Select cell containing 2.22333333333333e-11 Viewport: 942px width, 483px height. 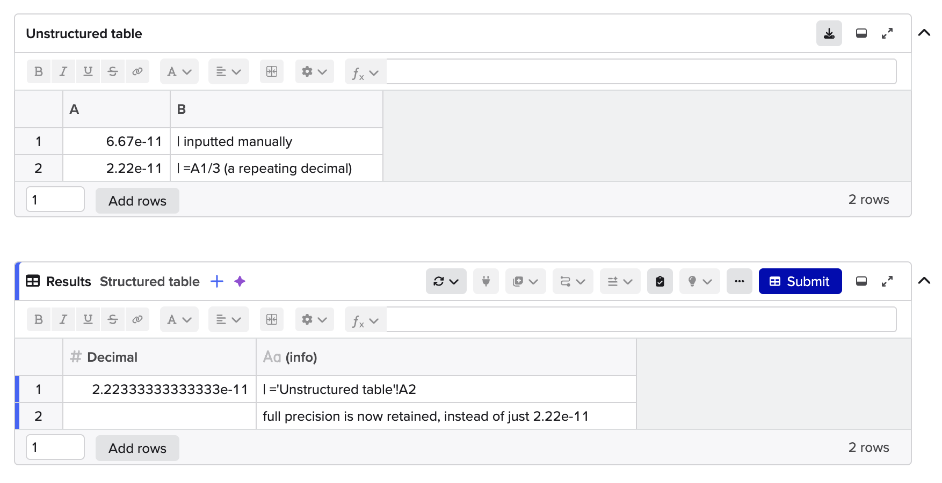(160, 390)
